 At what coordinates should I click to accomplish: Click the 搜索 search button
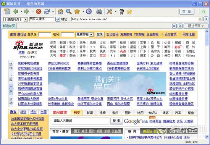coord(116,121)
